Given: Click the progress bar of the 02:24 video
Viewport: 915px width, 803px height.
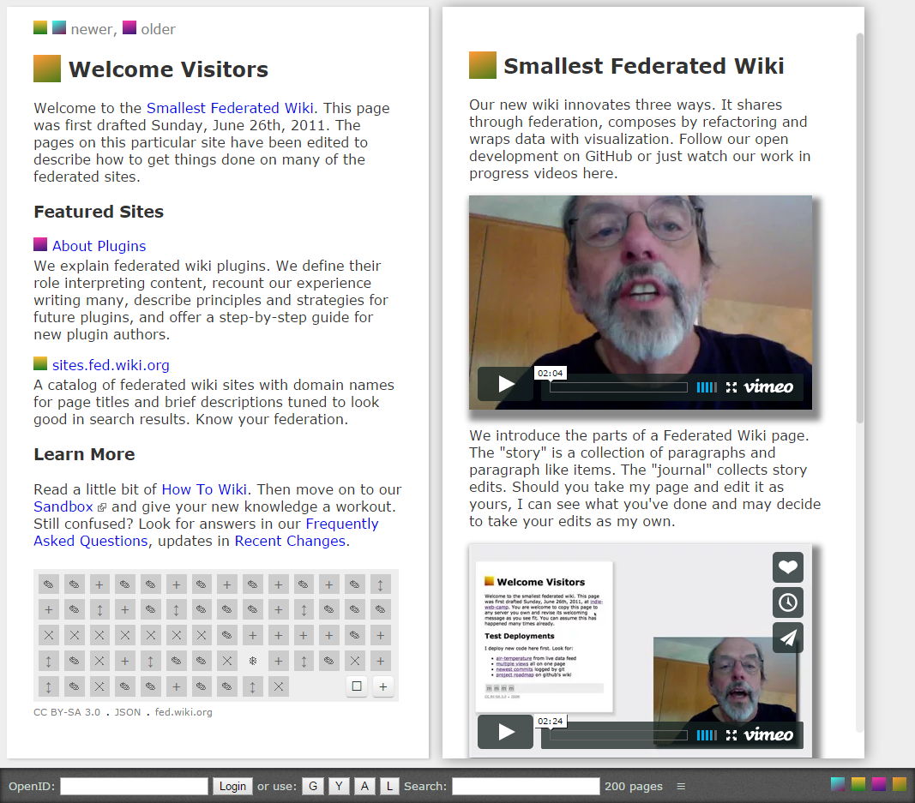Looking at the screenshot, I should [x=618, y=735].
